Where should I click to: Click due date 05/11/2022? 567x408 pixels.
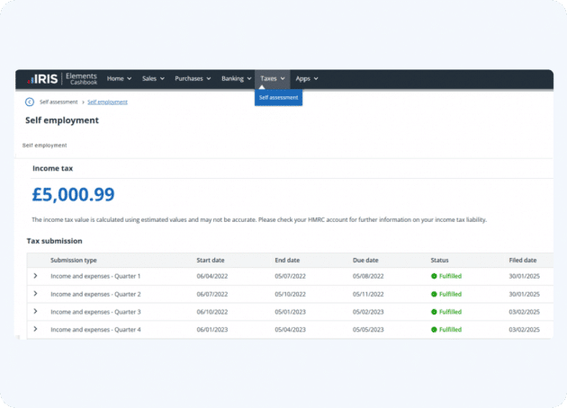368,294
